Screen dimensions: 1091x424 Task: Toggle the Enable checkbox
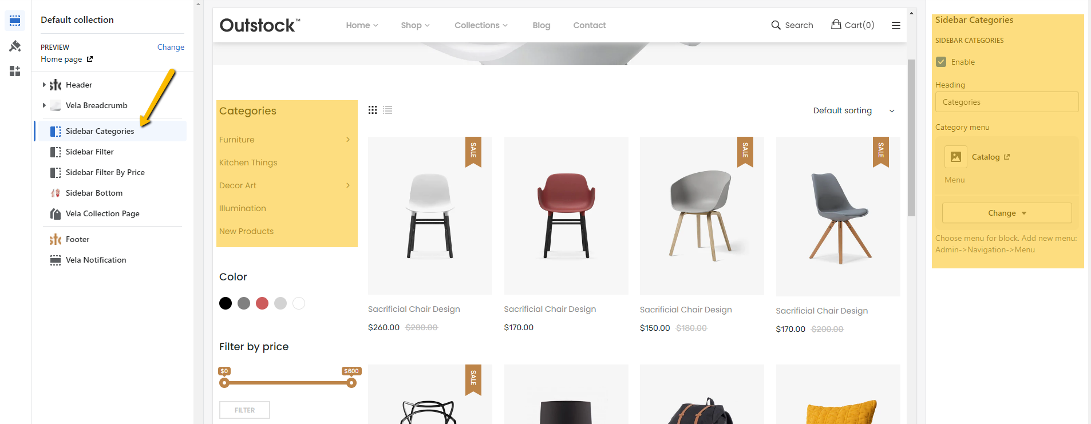941,62
